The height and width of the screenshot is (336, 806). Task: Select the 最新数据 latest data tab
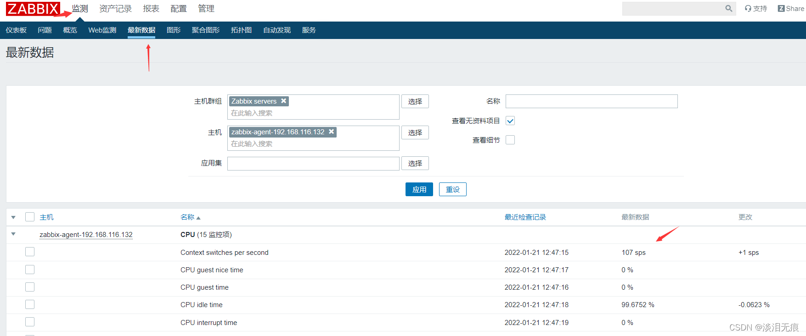tap(141, 30)
